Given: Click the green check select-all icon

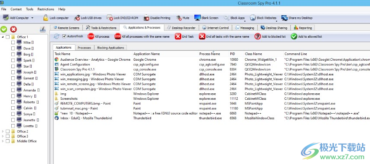Looking at the screenshot, I should [4, 29].
